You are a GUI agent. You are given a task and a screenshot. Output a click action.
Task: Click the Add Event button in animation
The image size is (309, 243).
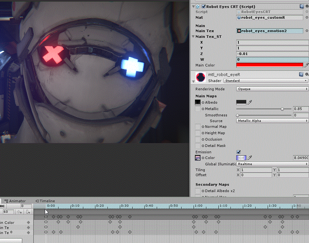point(28,212)
